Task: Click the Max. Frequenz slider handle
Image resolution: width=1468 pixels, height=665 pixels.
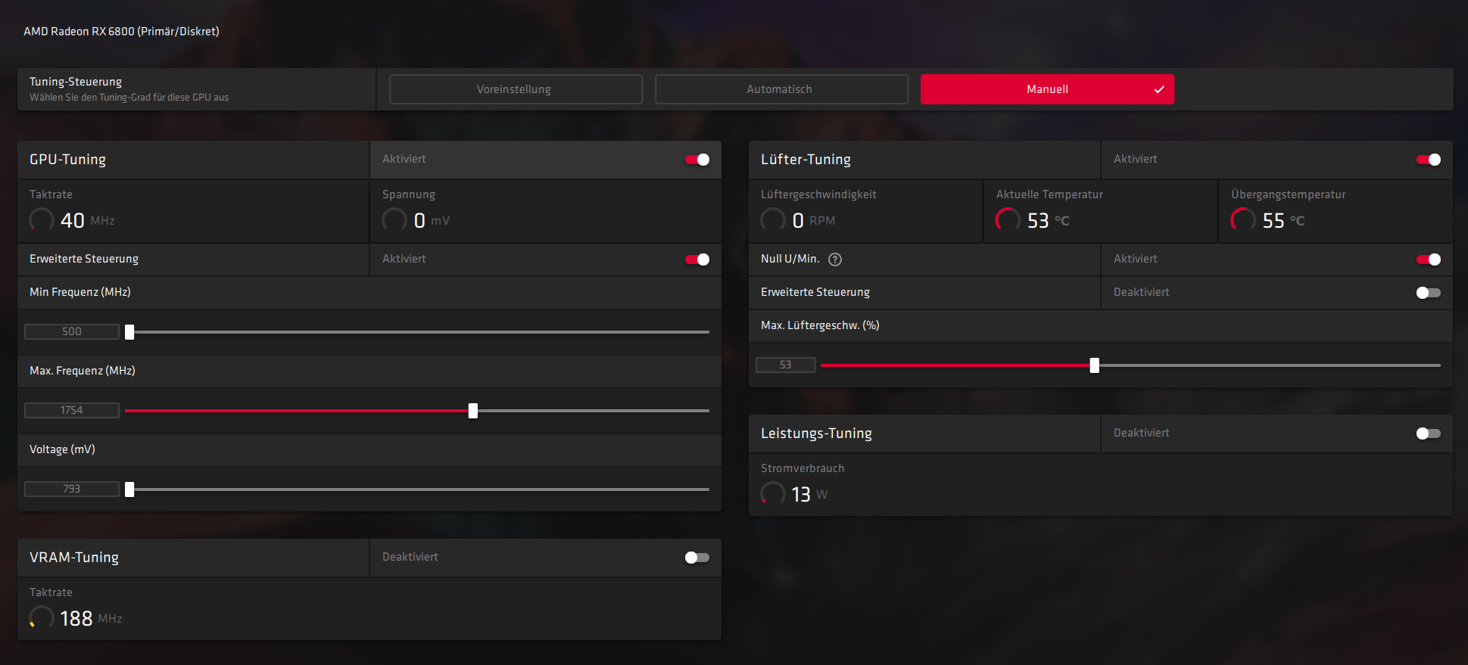Action: [473, 411]
